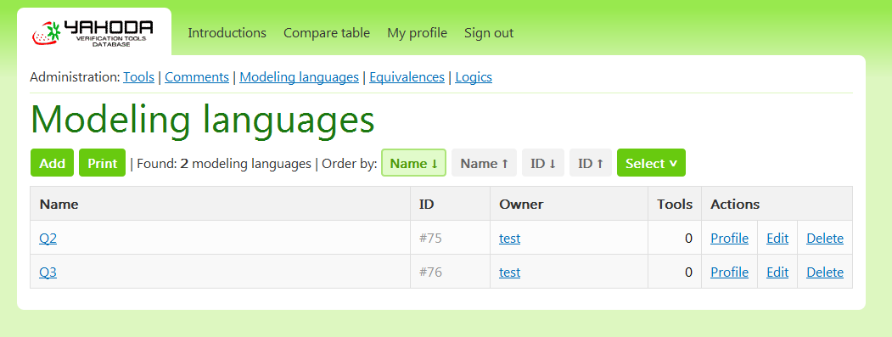This screenshot has width=892, height=337.
Task: Open Tools administration link
Action: point(139,77)
